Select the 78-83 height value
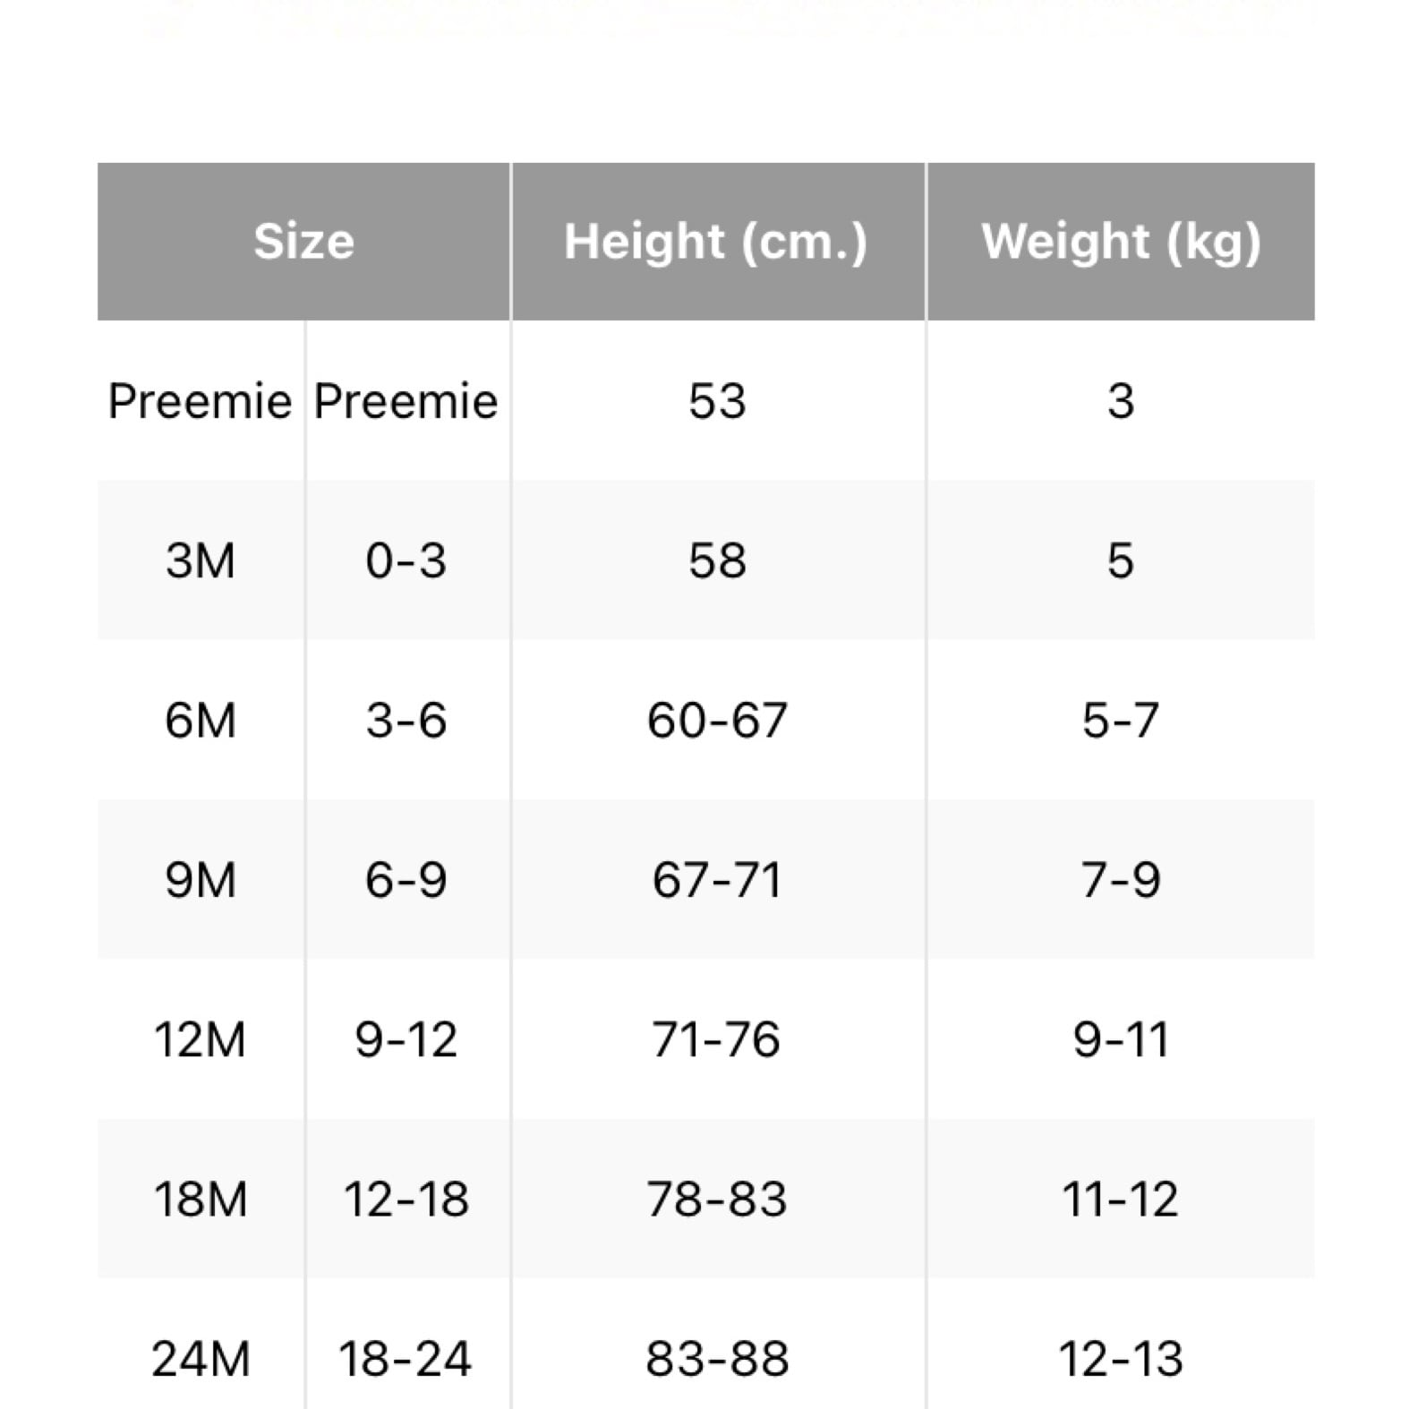Screen dimensions: 1409x1409 (x=717, y=1199)
